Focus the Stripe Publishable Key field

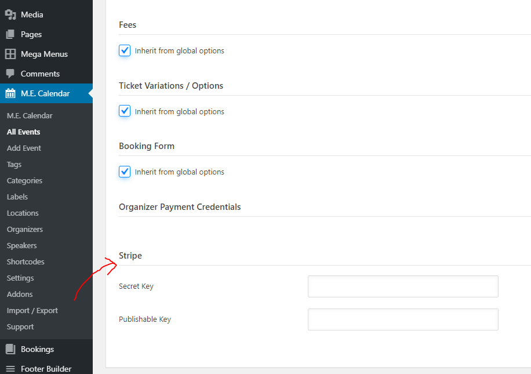[403, 319]
